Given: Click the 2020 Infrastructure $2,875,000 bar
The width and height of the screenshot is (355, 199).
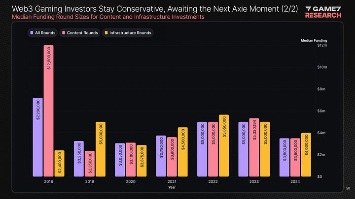Looking at the screenshot, I should pyautogui.click(x=142, y=161).
